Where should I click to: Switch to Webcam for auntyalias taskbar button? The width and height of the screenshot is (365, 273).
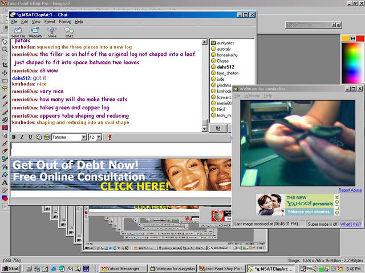(x=172, y=268)
